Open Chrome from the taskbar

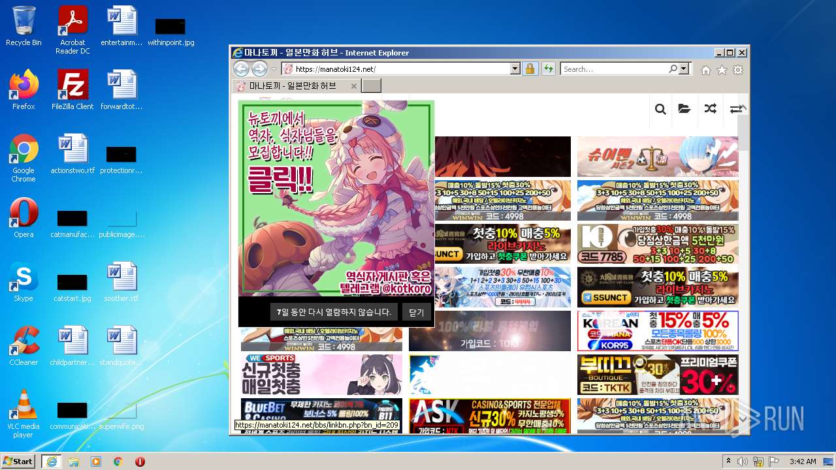tap(118, 462)
